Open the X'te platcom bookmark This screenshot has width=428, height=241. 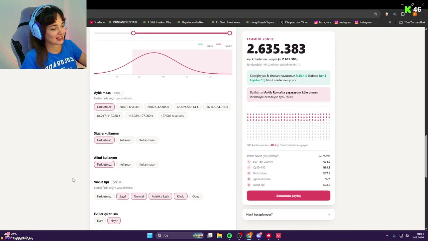pyautogui.click(x=295, y=22)
